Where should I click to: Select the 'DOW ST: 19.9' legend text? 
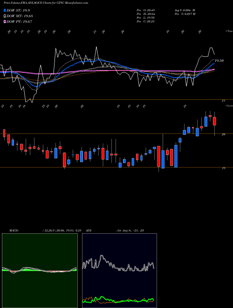[18, 10]
